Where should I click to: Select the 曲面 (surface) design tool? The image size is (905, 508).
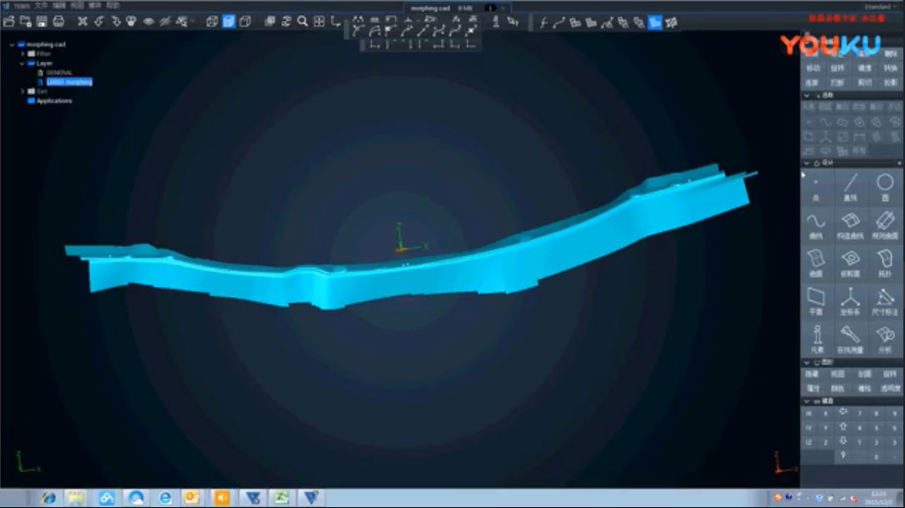coord(817,264)
